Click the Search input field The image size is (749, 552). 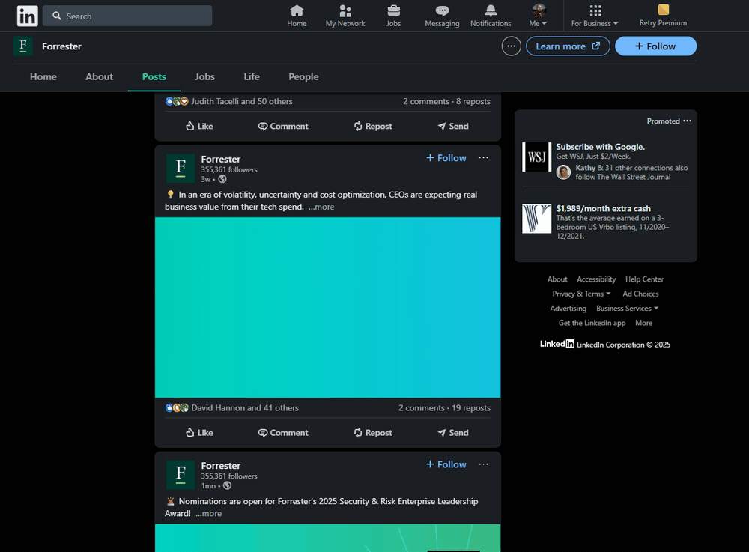coord(127,16)
